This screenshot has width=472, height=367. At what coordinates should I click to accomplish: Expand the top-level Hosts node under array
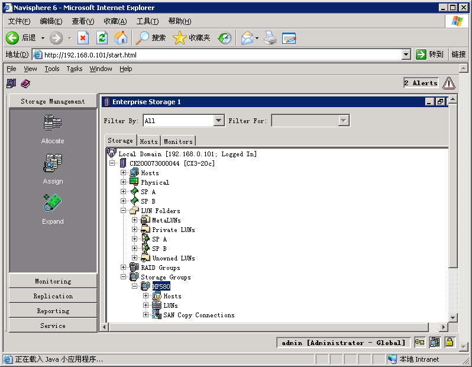[x=123, y=173]
